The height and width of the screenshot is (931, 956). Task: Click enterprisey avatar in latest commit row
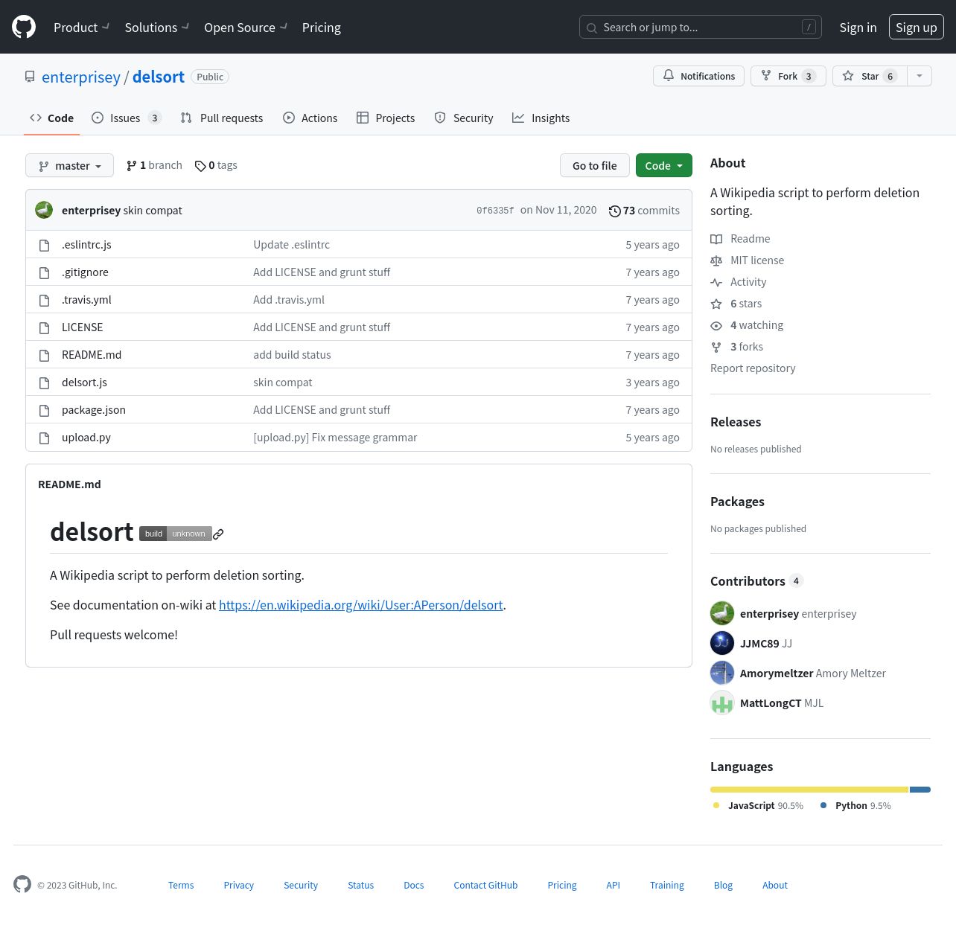(x=44, y=210)
